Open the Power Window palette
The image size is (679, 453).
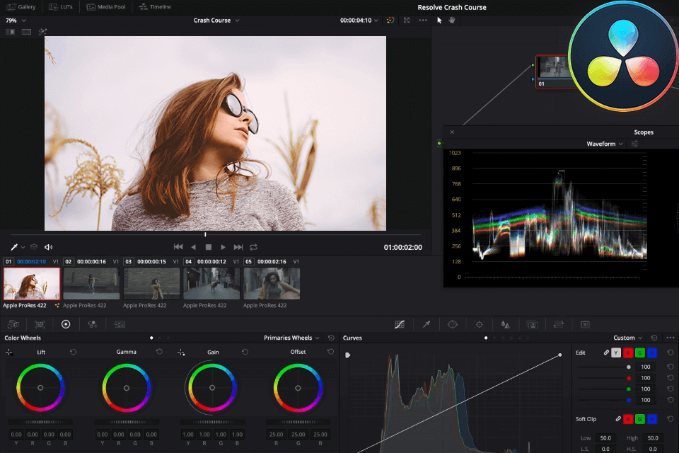pyautogui.click(x=453, y=324)
